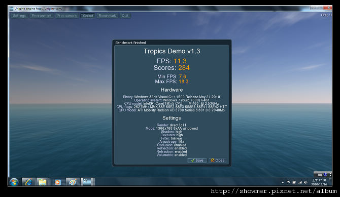Click the Settings heading in the dialog

(x=172, y=118)
